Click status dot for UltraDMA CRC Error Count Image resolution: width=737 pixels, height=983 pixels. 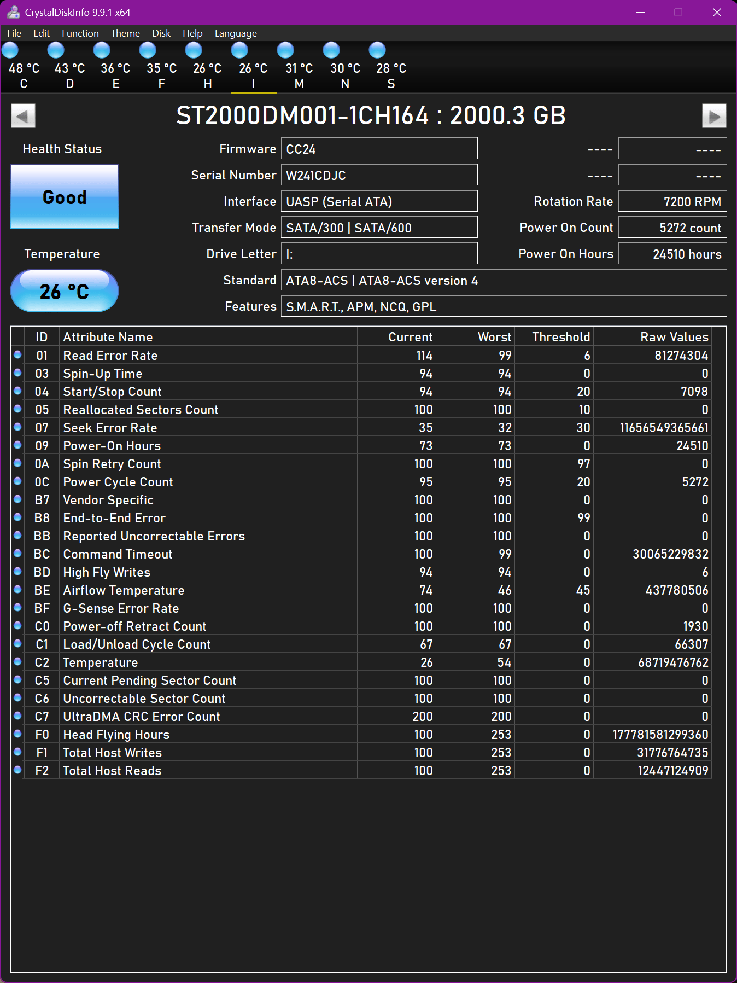point(17,716)
